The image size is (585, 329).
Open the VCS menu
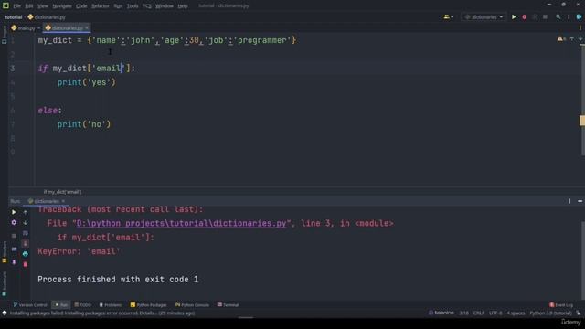(x=147, y=6)
